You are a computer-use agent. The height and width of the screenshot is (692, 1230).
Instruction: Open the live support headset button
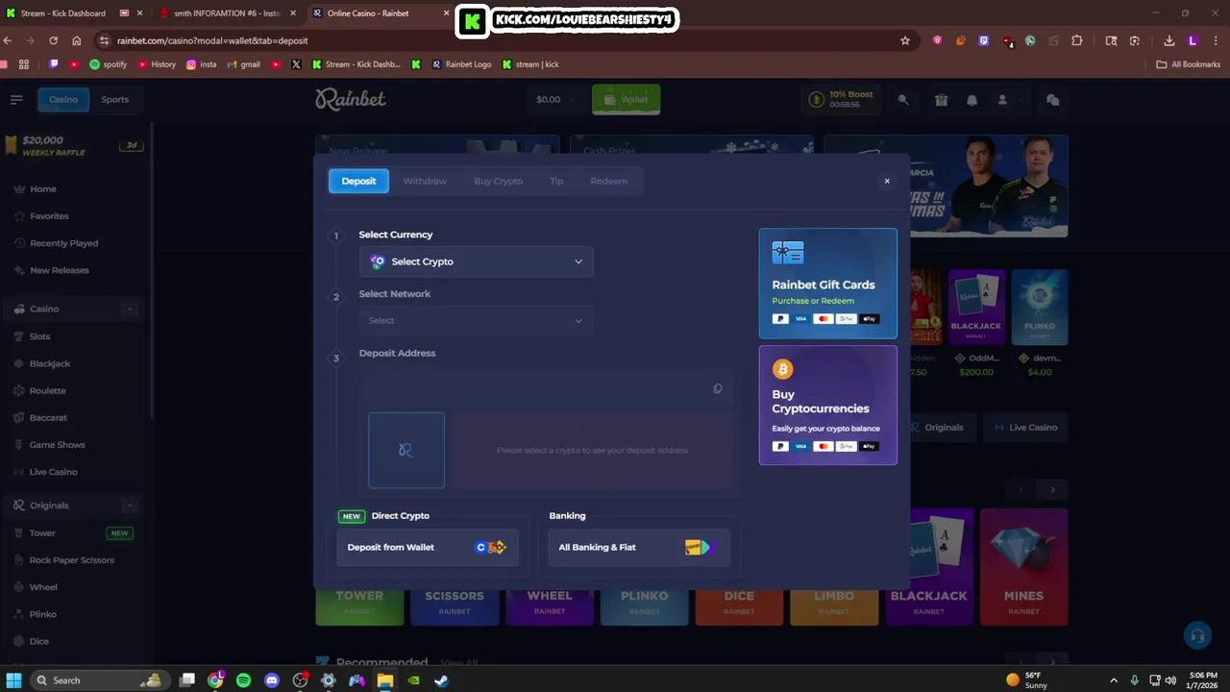pos(1197,635)
